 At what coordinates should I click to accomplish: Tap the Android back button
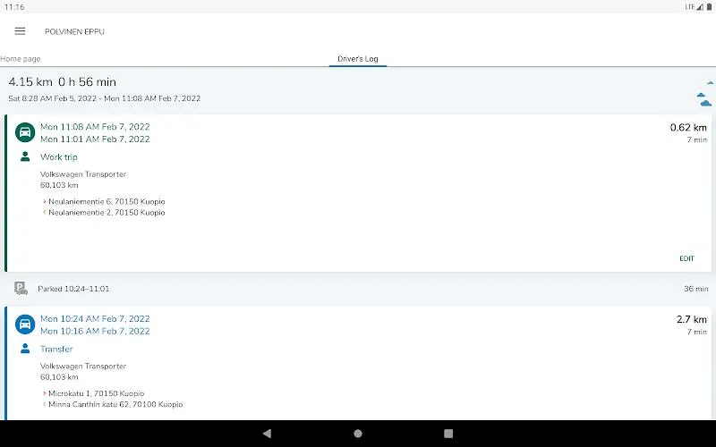[267, 434]
